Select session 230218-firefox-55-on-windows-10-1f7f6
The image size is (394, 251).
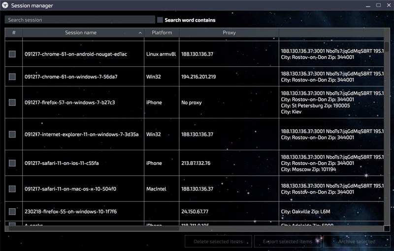click(70, 211)
